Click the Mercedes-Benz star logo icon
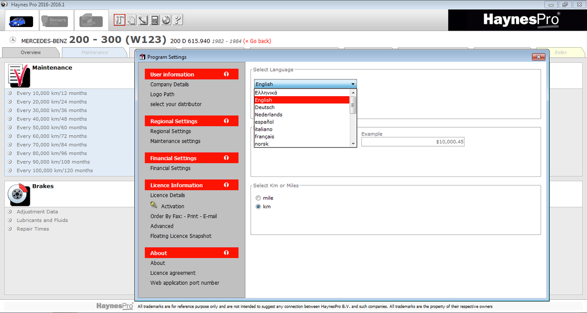The image size is (587, 313). click(13, 40)
